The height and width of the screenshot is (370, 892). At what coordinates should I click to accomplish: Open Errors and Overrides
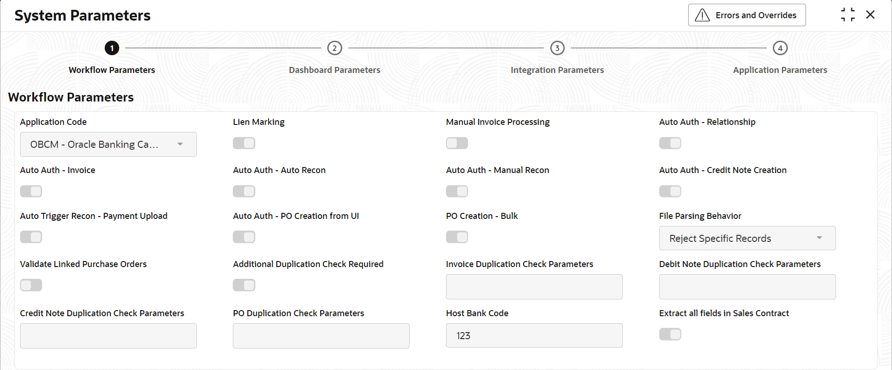pos(747,15)
